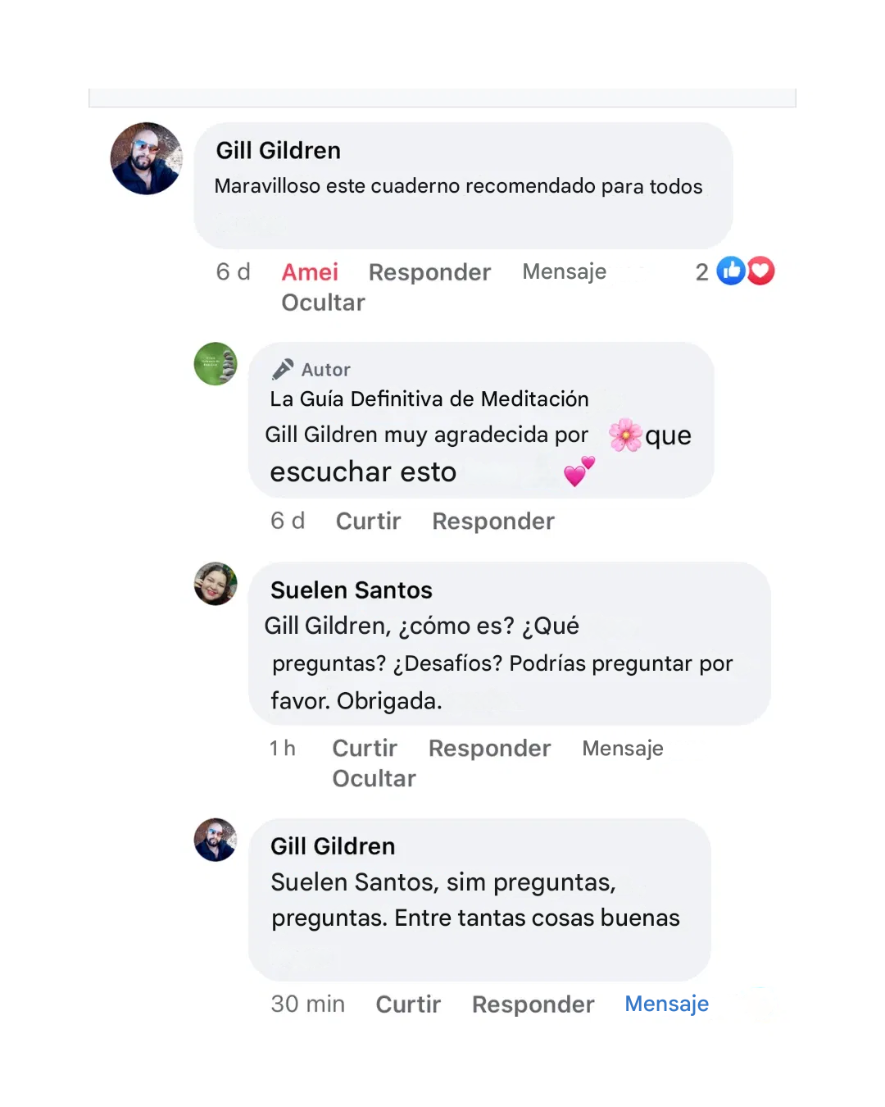Toggle the Amei reaction on top comment
This screenshot has height=1107, width=885.
tap(310, 272)
